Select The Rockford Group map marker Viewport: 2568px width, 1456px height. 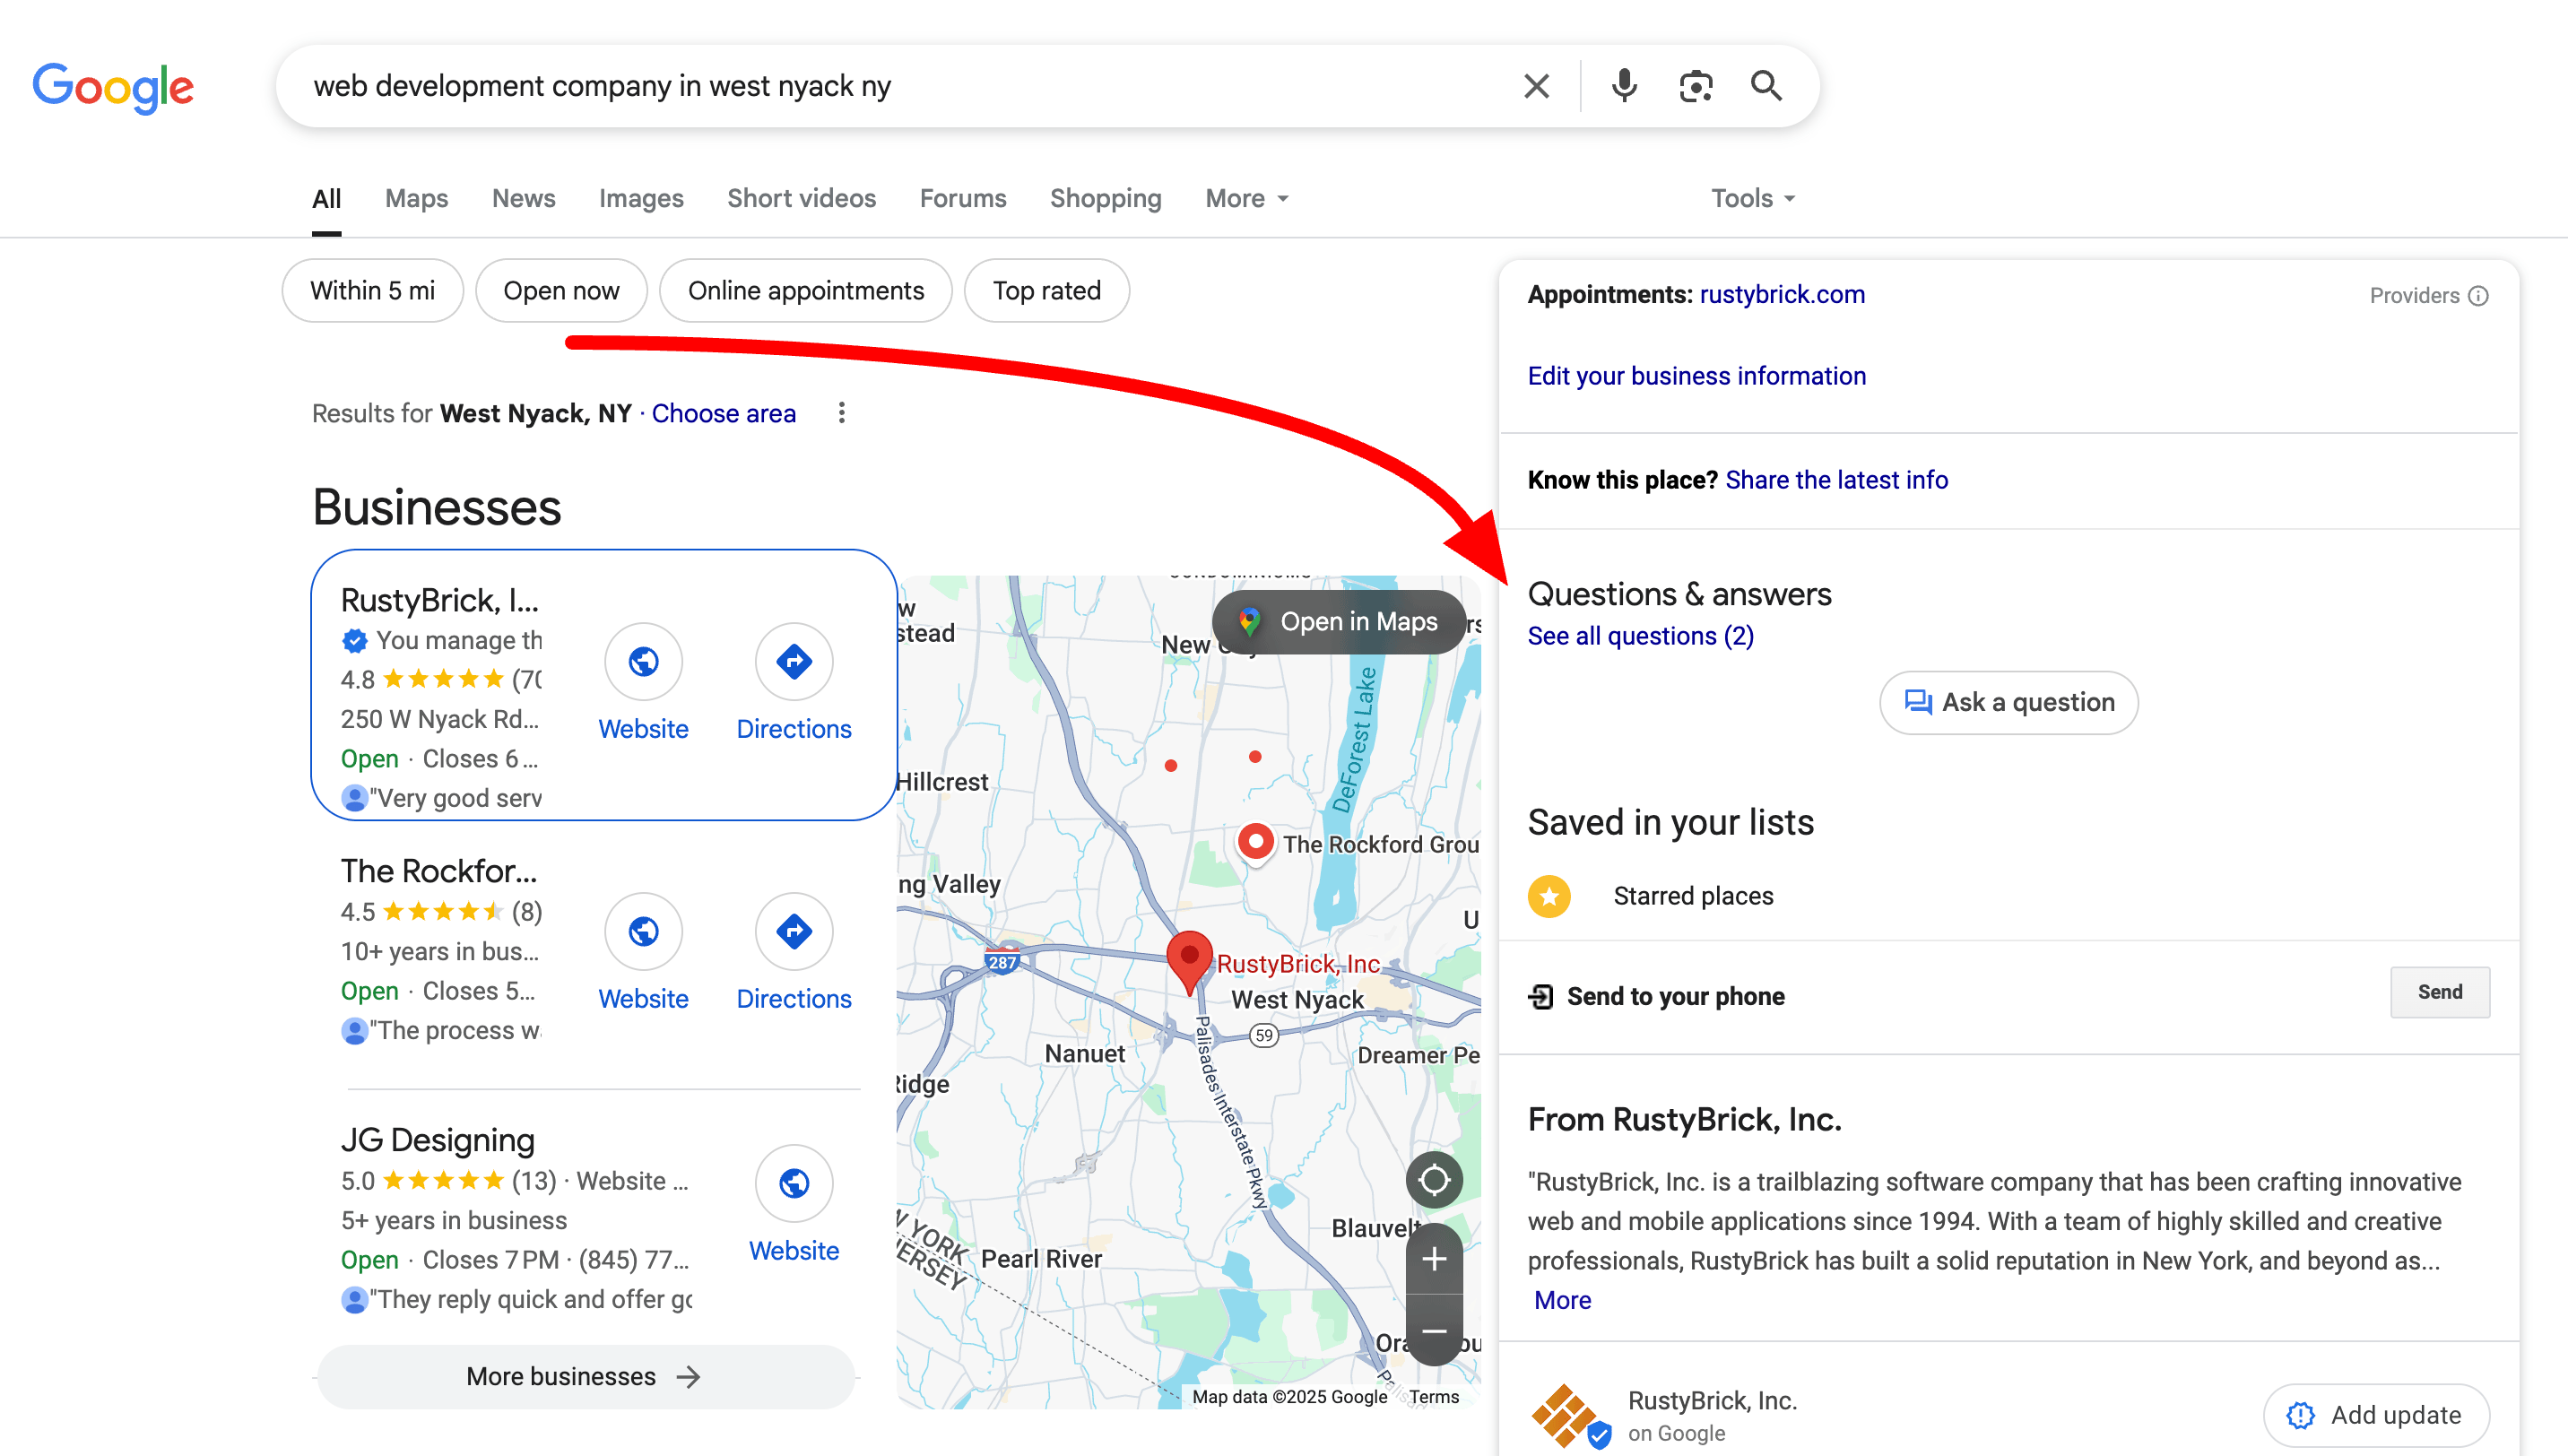[x=1255, y=842]
